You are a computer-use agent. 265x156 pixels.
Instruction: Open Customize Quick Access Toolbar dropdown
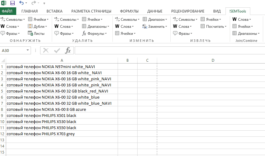(44, 3)
